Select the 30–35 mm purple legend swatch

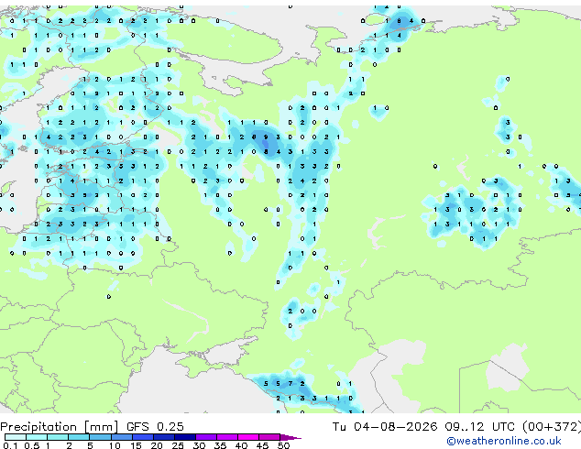click(x=206, y=437)
